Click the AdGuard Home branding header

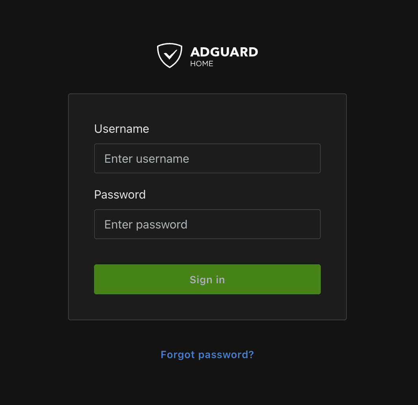pos(207,55)
